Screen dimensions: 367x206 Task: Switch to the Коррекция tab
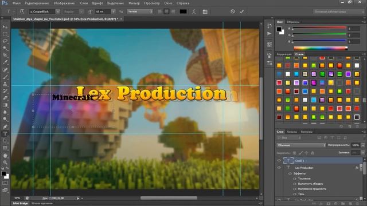pos(284,54)
